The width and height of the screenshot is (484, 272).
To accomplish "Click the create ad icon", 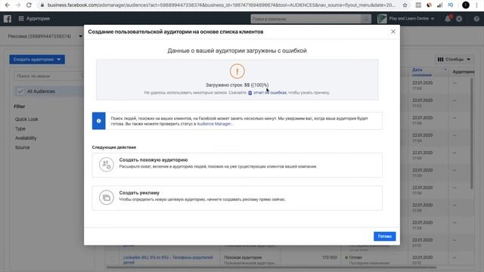I will coord(106,197).
